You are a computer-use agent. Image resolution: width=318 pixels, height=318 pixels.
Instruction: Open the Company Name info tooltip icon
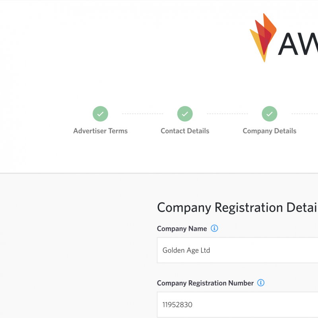tap(214, 229)
